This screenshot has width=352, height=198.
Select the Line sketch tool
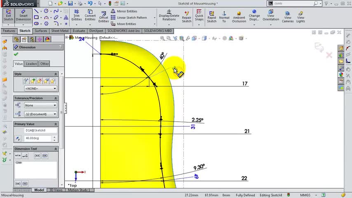(36, 11)
